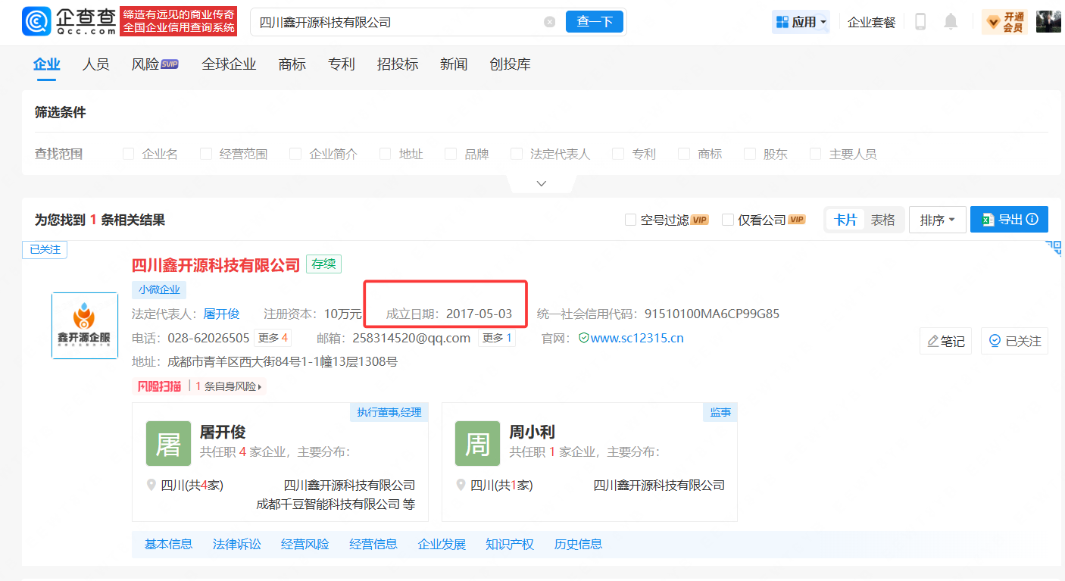This screenshot has width=1065, height=581.
Task: Open 企业套餐 link
Action: [871, 22]
